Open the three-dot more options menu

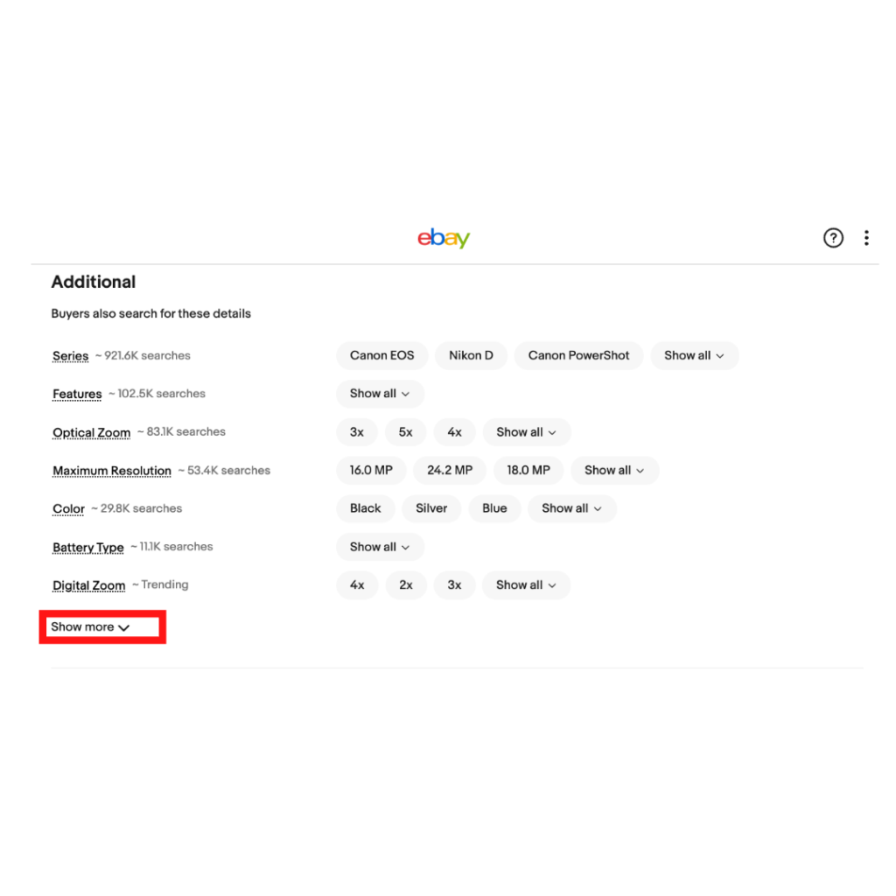point(866,238)
